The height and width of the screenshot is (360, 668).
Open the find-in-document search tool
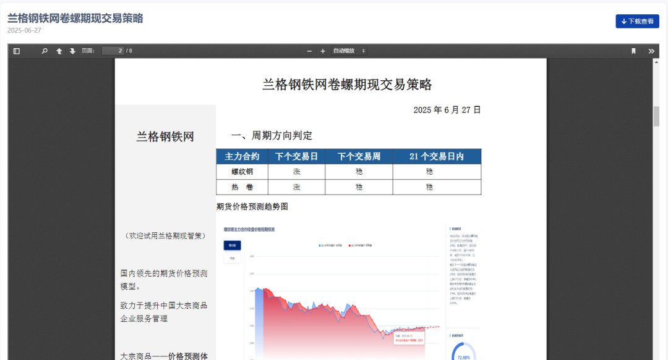tap(45, 51)
